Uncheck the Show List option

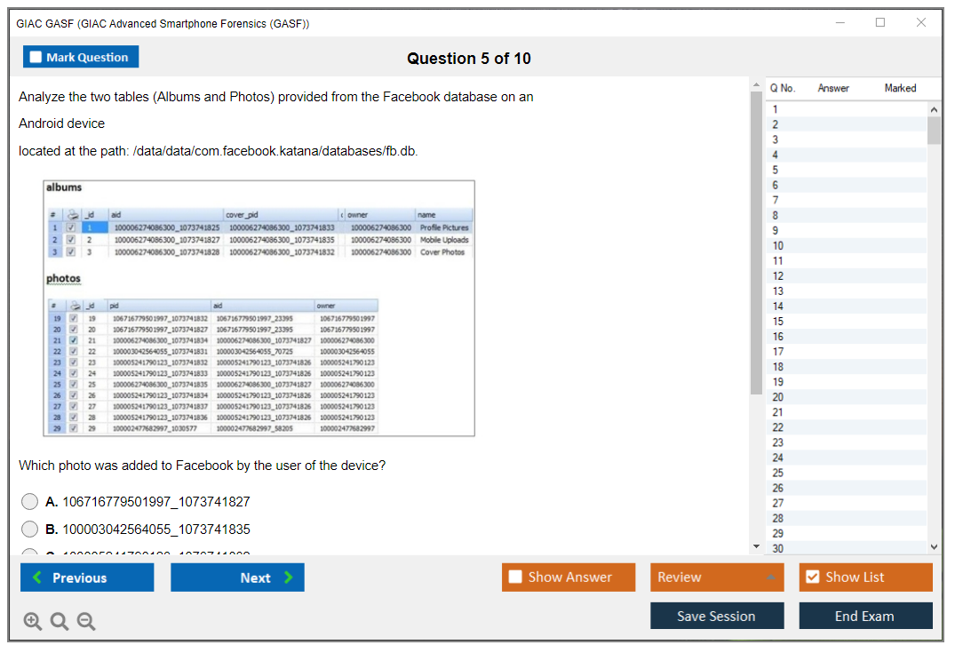coord(812,577)
